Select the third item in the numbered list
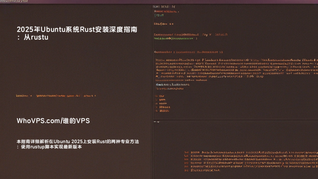 161,103
